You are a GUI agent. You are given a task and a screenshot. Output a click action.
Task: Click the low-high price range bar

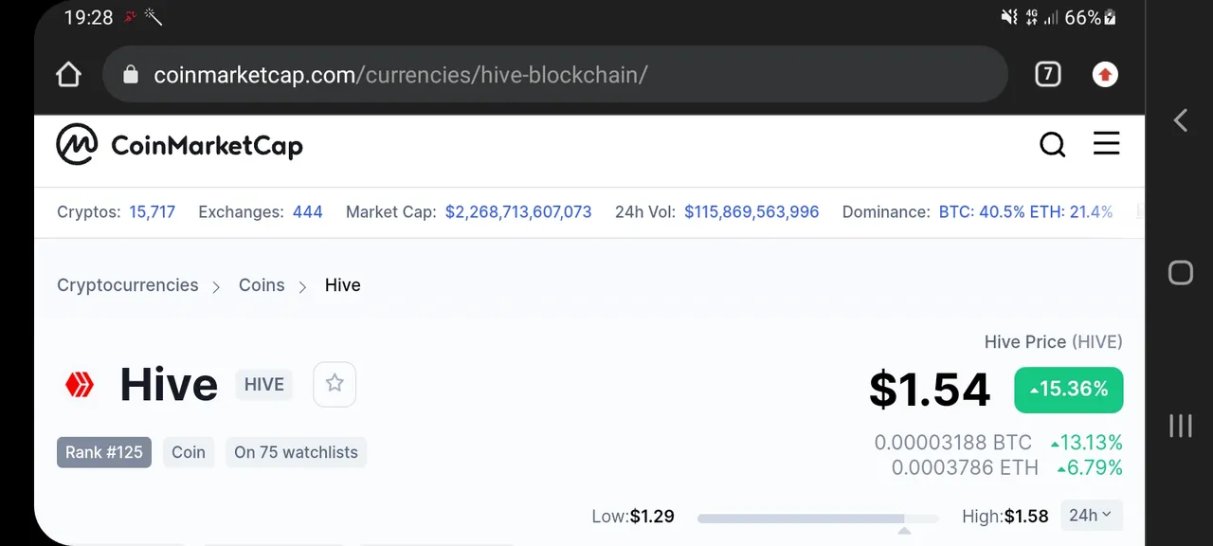coord(817,519)
